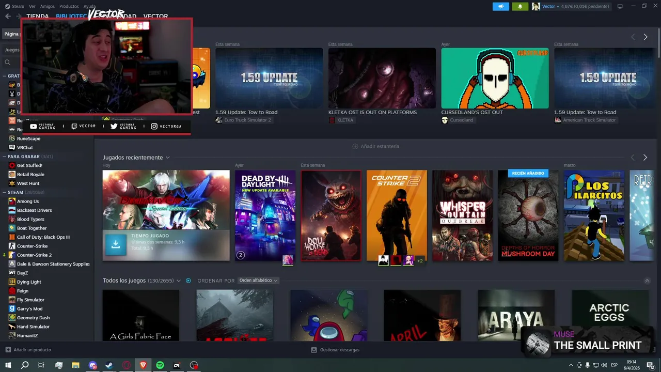Open the Dead by Daylight cover
This screenshot has width=661, height=372.
[265, 215]
